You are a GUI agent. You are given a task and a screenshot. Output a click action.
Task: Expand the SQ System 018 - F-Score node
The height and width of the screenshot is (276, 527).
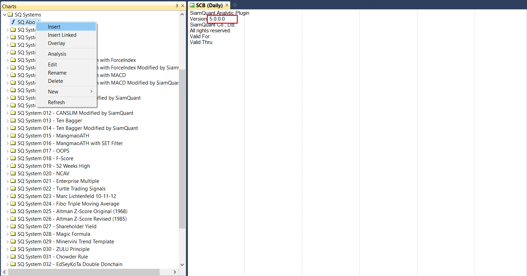click(8, 158)
